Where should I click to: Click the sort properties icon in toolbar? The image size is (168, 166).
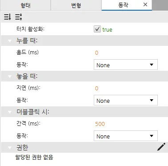click(x=7, y=17)
